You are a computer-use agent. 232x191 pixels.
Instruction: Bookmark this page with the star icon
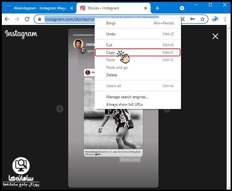[202, 19]
